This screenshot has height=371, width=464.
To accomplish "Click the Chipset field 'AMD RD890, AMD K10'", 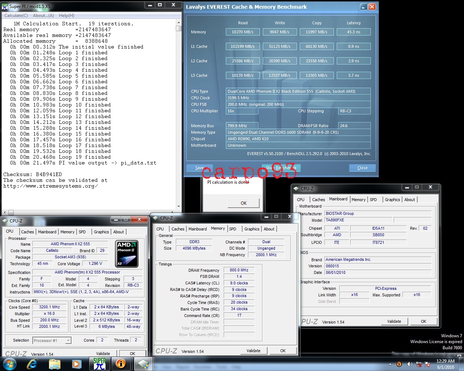I will coord(298,139).
